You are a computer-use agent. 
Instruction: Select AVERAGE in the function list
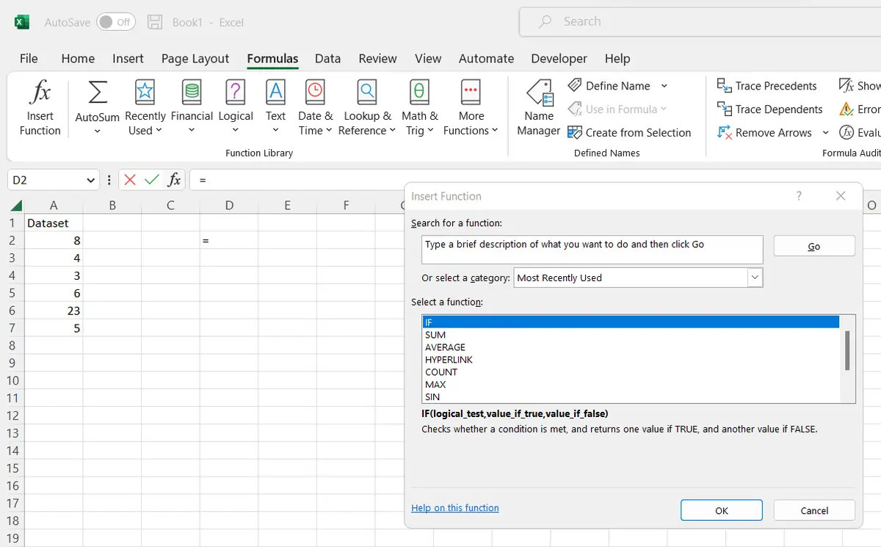(x=445, y=347)
